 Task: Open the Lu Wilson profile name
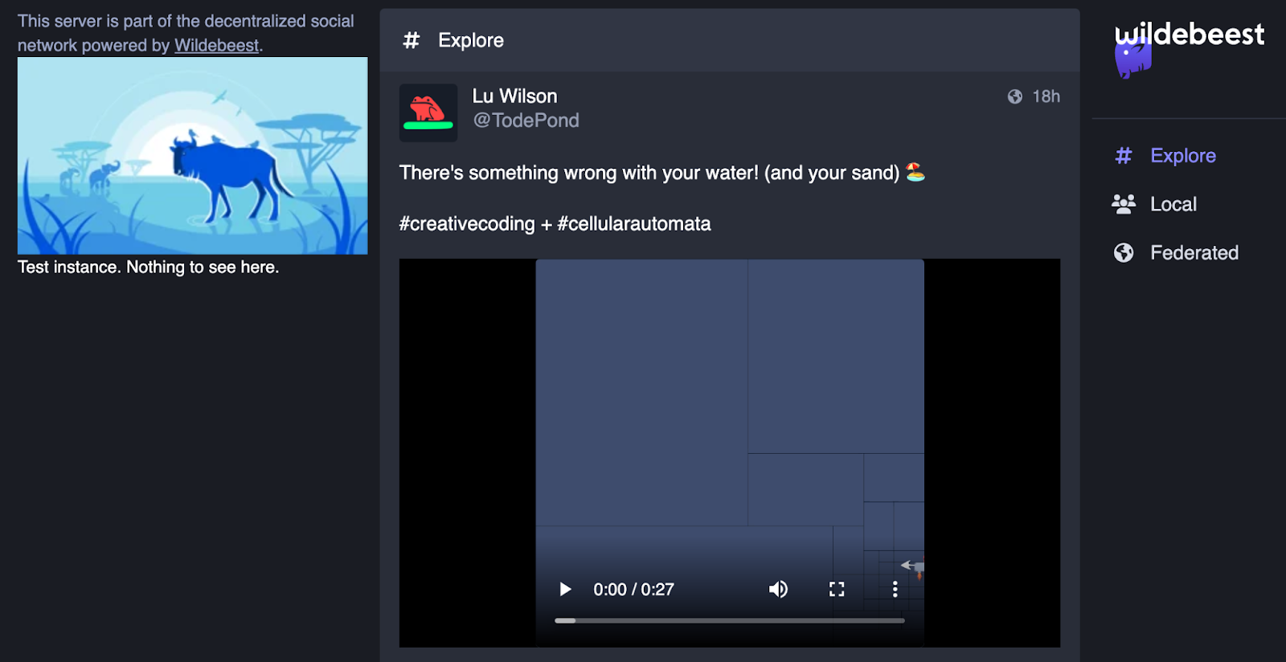point(514,96)
